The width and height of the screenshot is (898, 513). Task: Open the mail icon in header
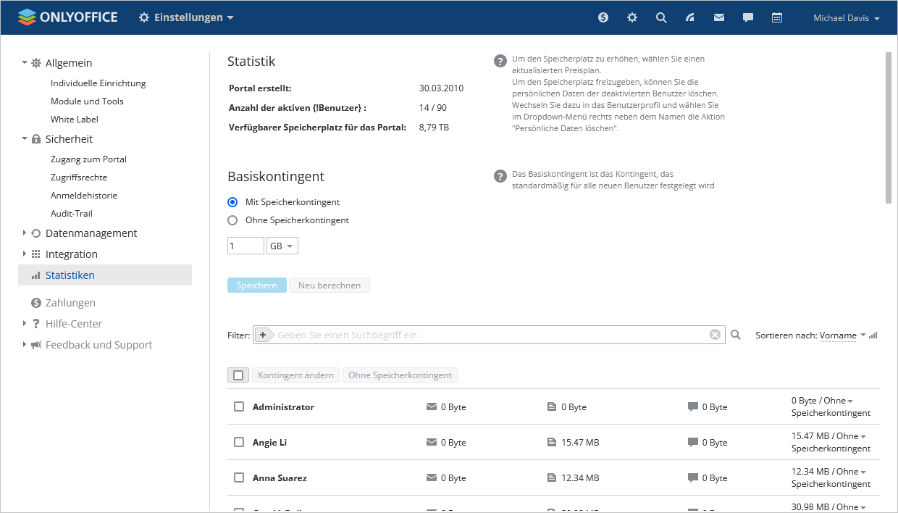719,17
